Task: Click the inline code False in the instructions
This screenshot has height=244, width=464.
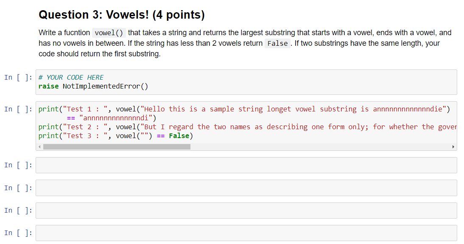Action: pos(277,43)
